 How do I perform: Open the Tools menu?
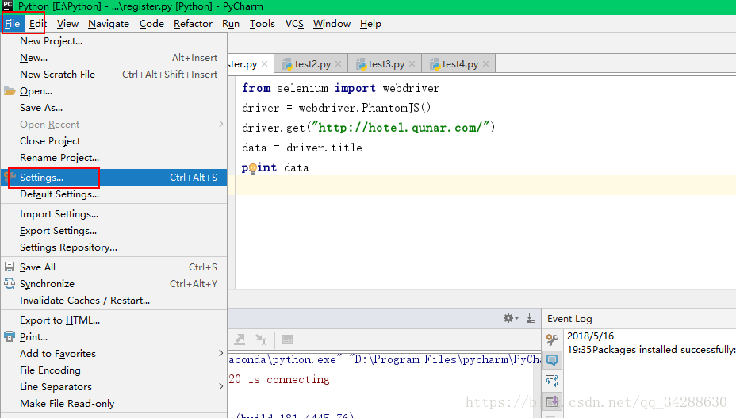coord(262,24)
